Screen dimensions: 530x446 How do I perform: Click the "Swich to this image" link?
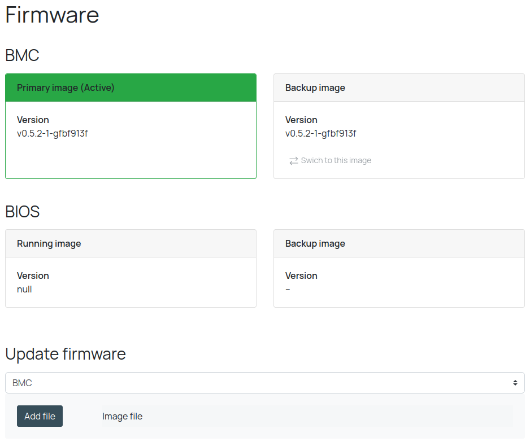tap(336, 161)
